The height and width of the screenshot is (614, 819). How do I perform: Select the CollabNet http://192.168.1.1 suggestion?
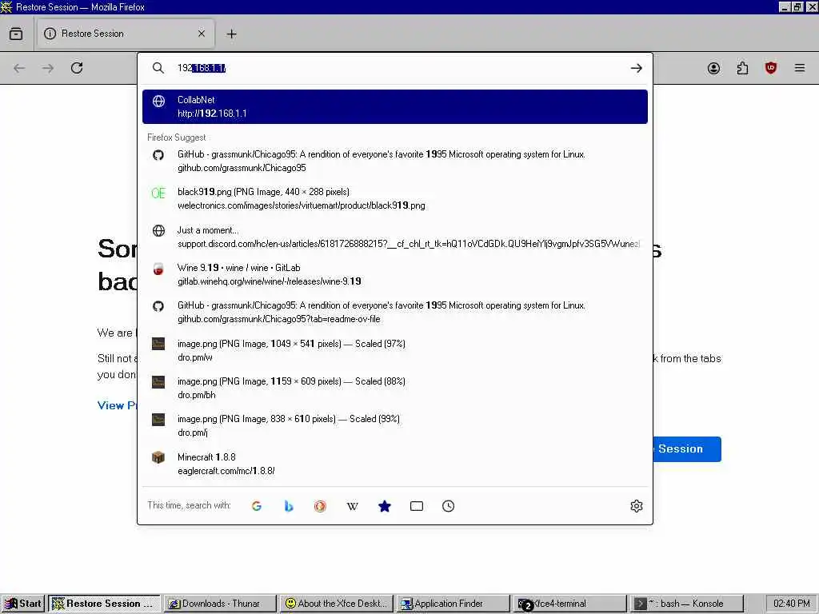(x=395, y=106)
